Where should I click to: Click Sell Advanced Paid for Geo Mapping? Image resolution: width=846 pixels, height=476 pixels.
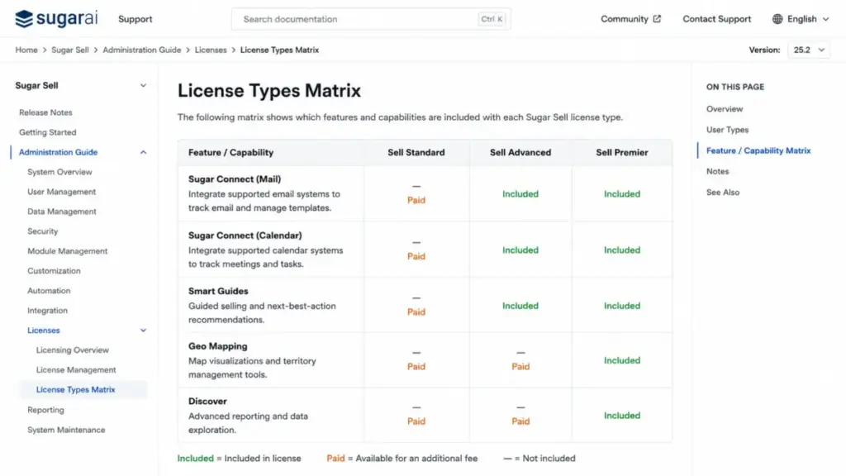tap(520, 366)
